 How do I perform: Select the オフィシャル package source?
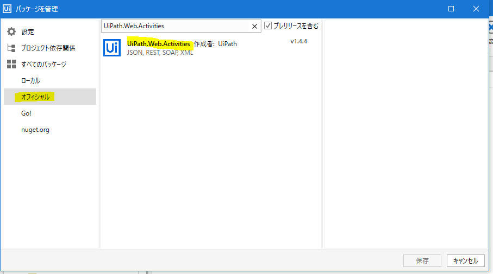pos(49,97)
